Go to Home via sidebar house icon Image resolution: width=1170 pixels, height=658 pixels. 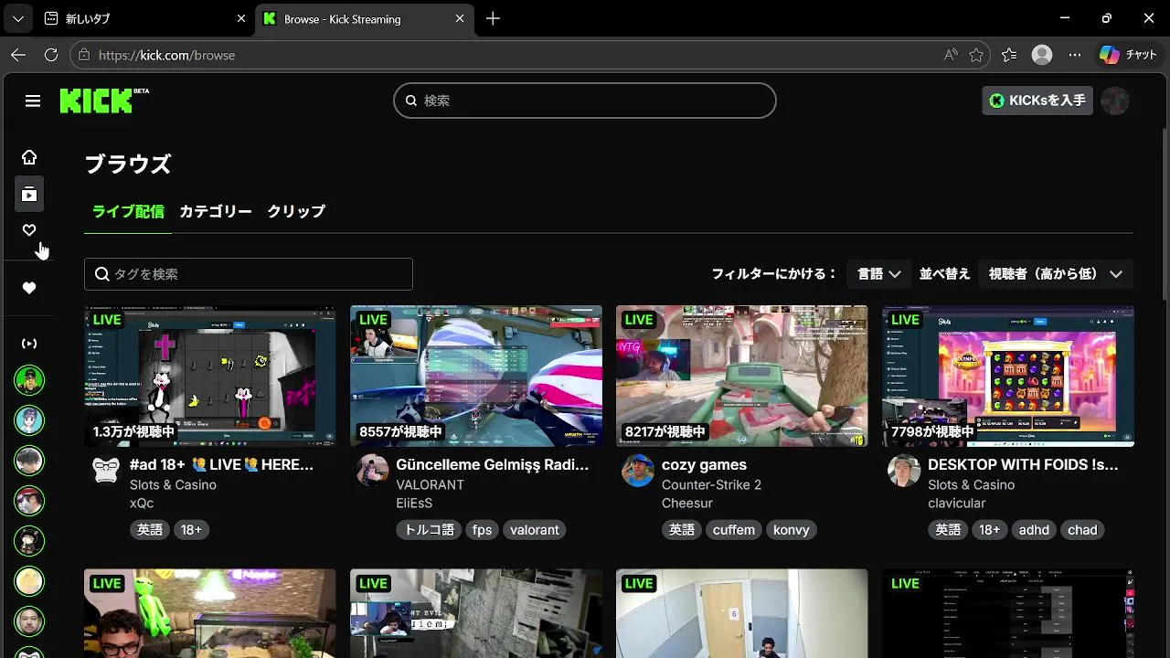29,157
